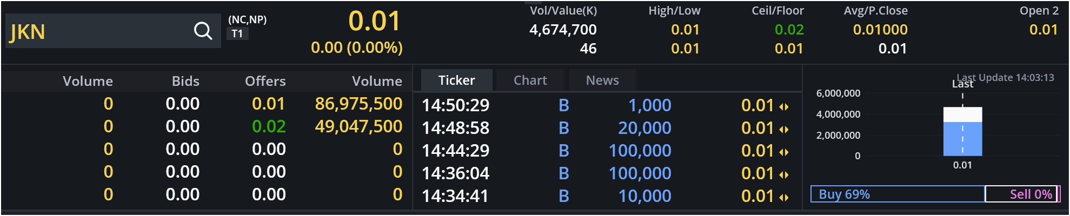This screenshot has width=1070, height=216.
Task: Click the Buy 69% bar
Action: tap(898, 194)
